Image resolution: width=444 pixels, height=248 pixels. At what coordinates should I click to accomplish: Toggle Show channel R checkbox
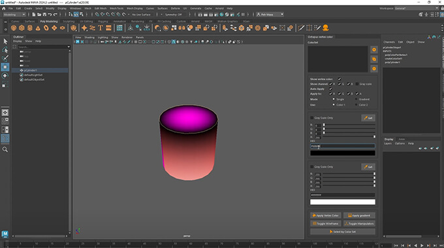[x=330, y=84]
